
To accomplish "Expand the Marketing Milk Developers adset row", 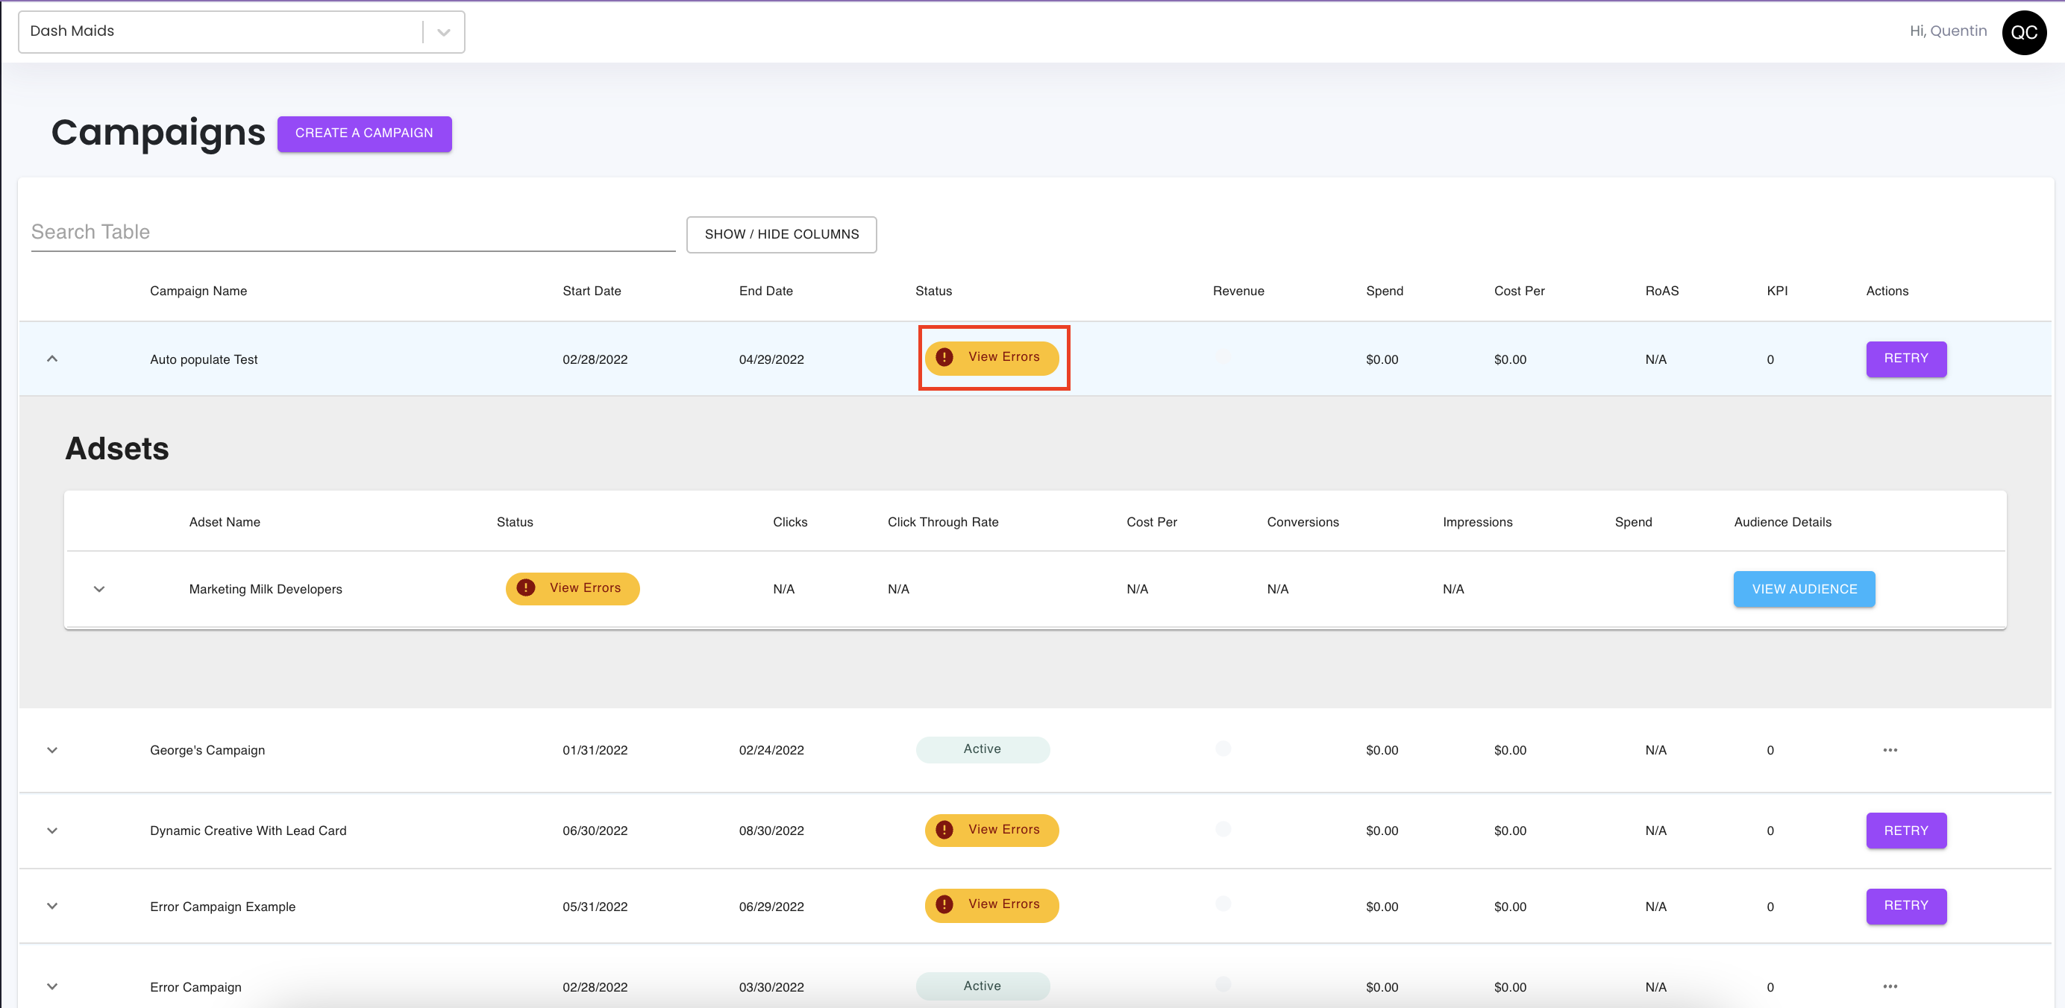I will click(99, 589).
